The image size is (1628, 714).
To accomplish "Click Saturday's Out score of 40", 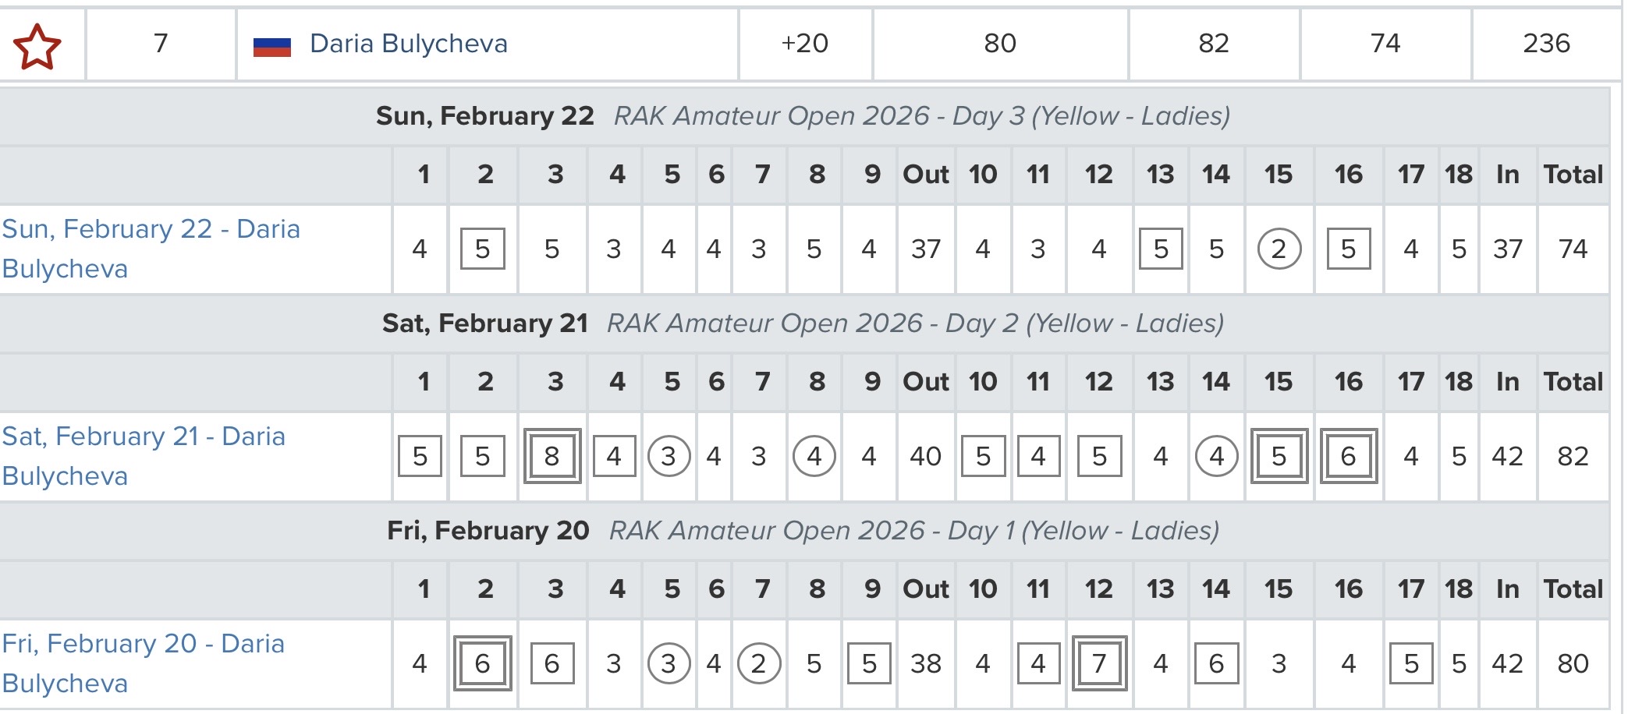I will 925,456.
